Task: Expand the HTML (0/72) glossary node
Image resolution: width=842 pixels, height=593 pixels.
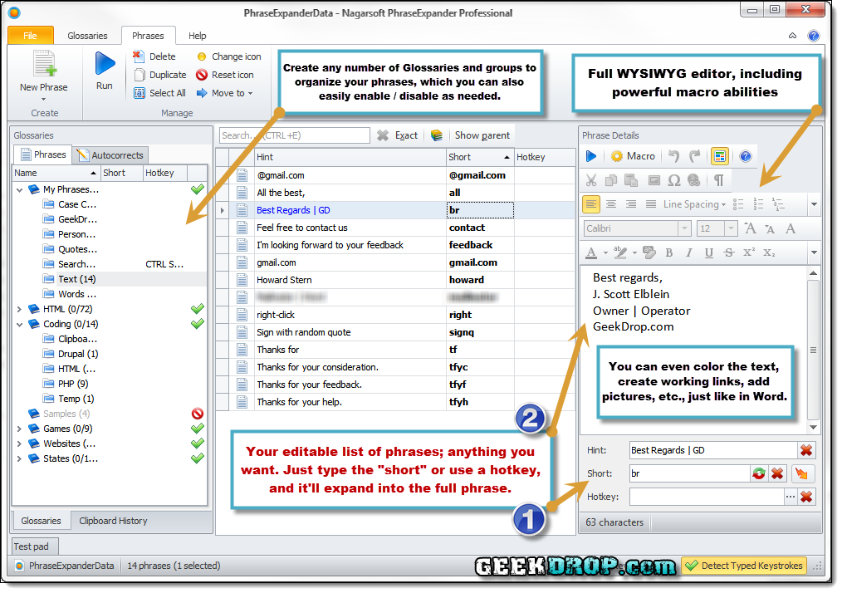Action: tap(20, 310)
